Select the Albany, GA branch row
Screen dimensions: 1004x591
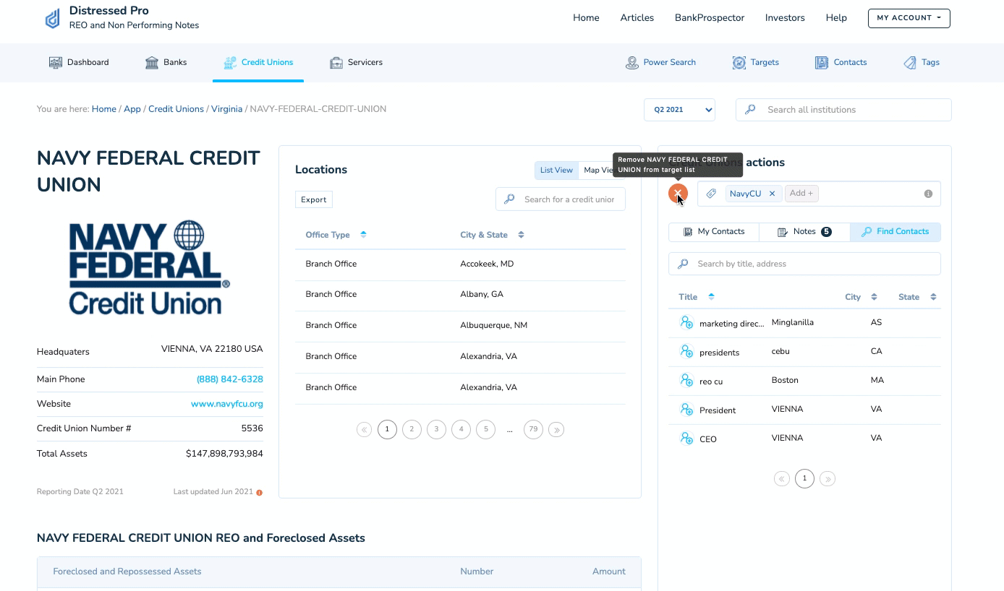(x=460, y=295)
